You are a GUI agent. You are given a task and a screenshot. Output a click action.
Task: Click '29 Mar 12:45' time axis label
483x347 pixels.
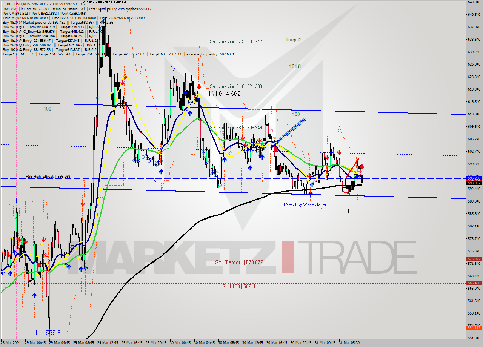[108, 343]
